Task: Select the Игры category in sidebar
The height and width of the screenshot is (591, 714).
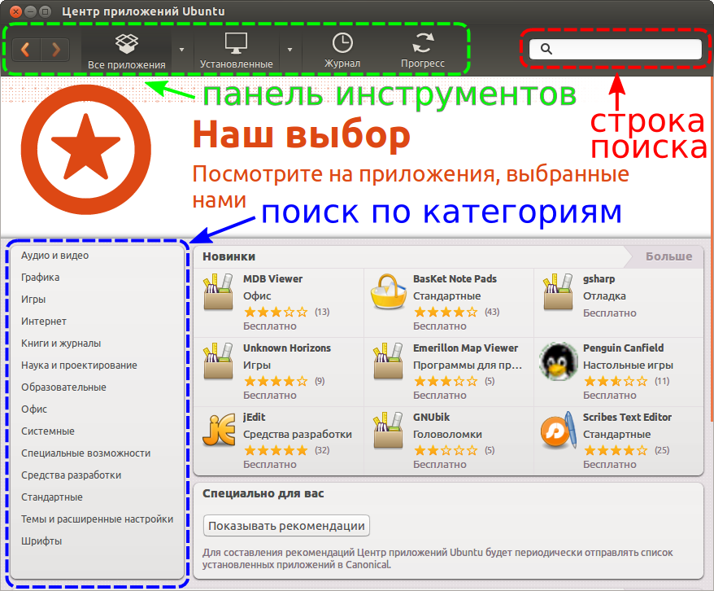Action: [33, 300]
